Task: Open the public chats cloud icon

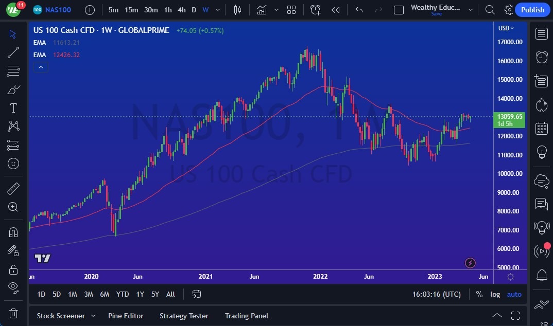Action: pyautogui.click(x=541, y=181)
